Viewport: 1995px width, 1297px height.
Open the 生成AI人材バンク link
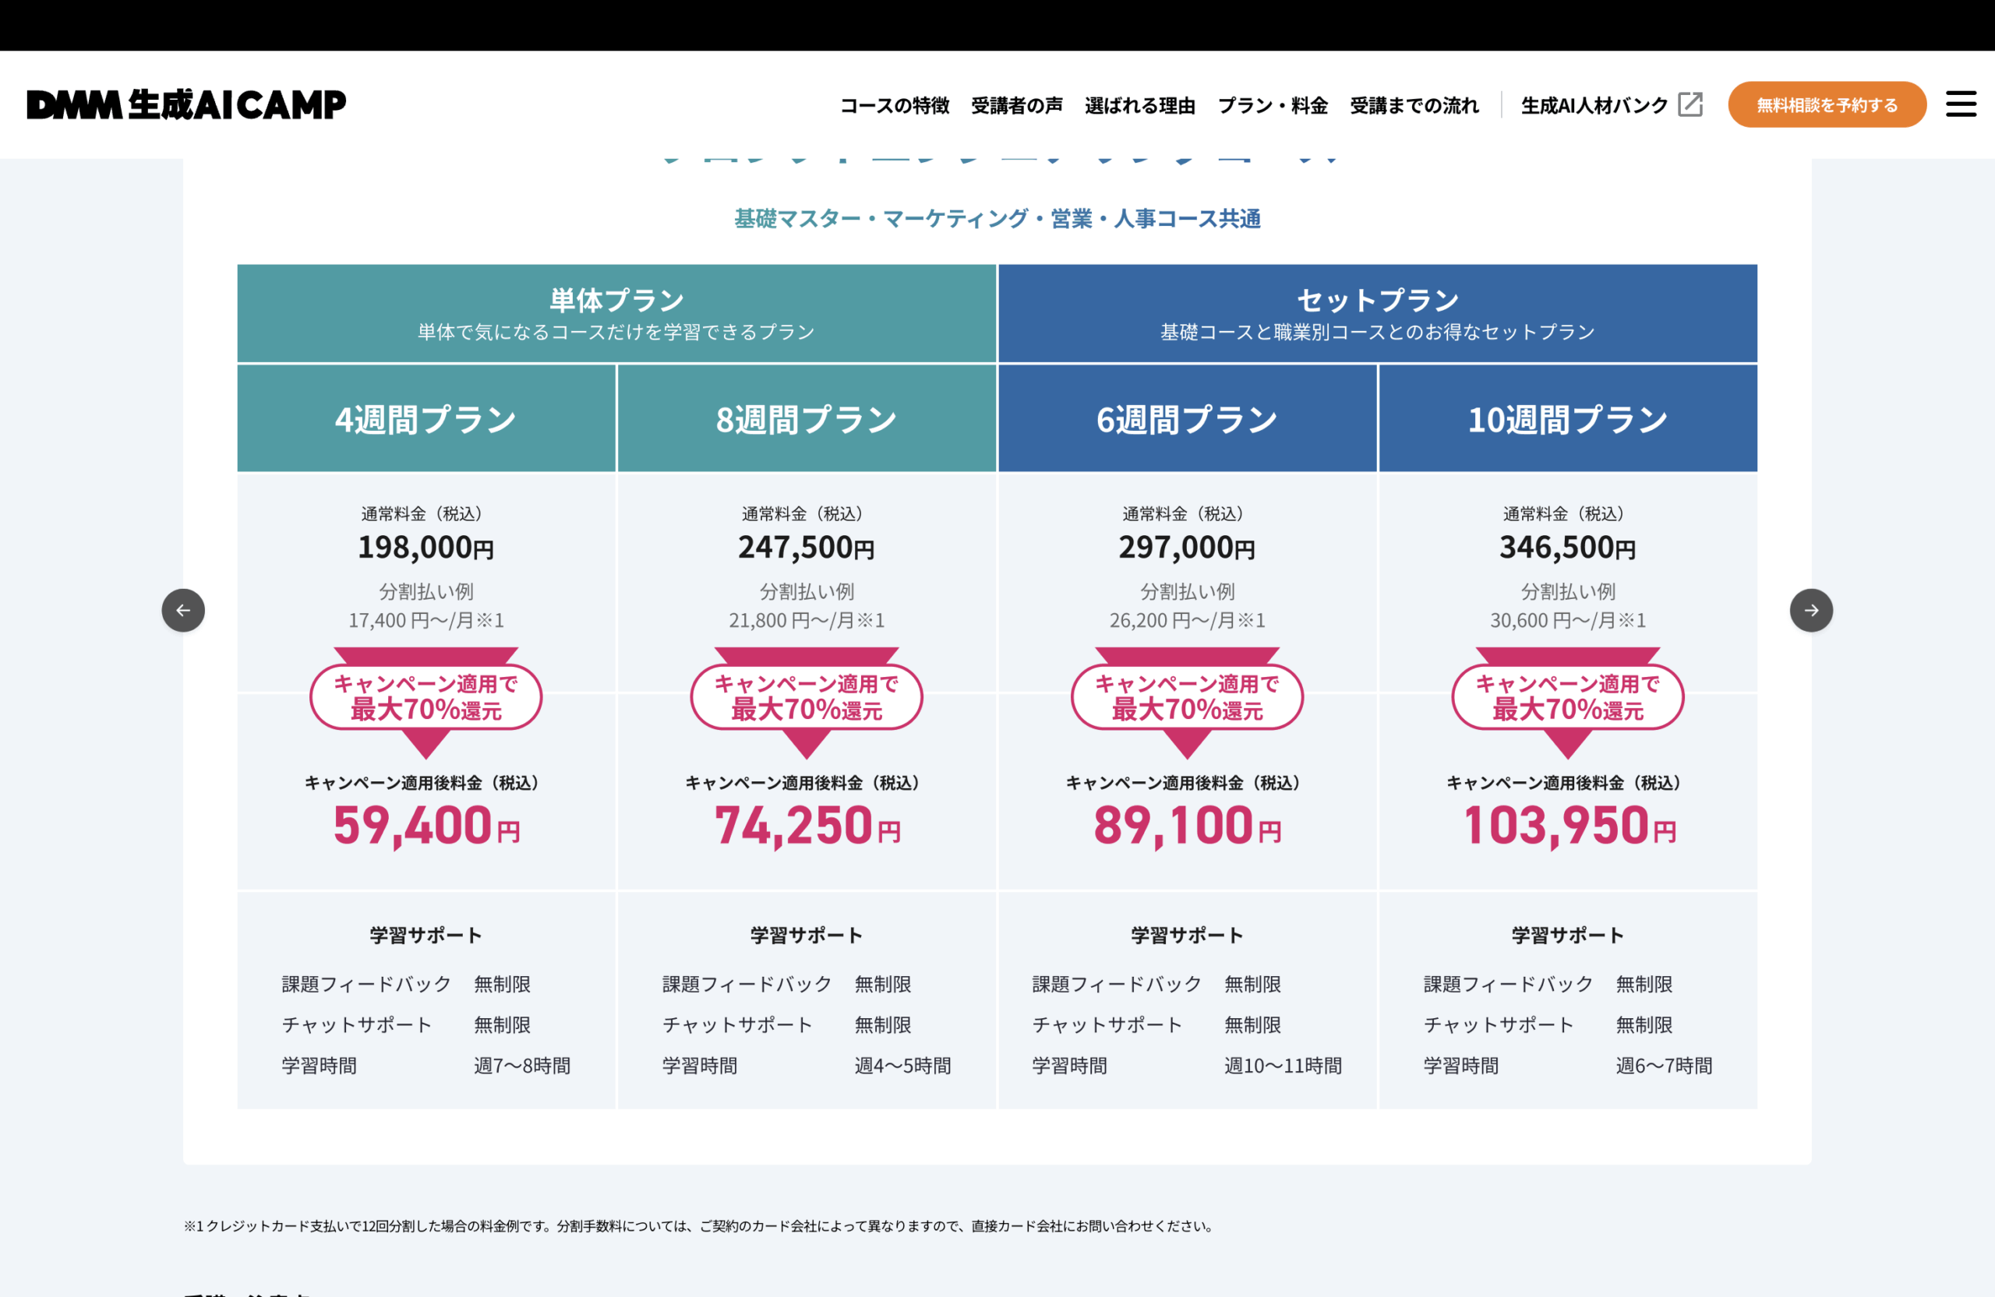click(1594, 104)
